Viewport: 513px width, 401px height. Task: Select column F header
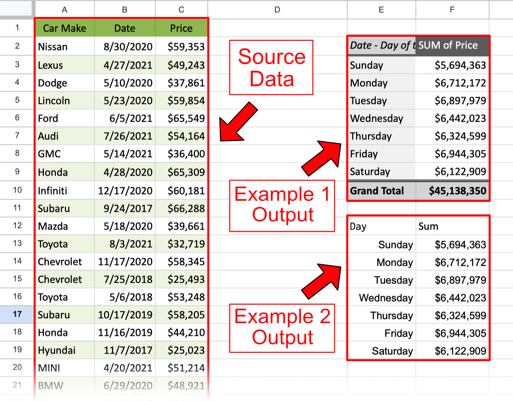[x=452, y=10]
